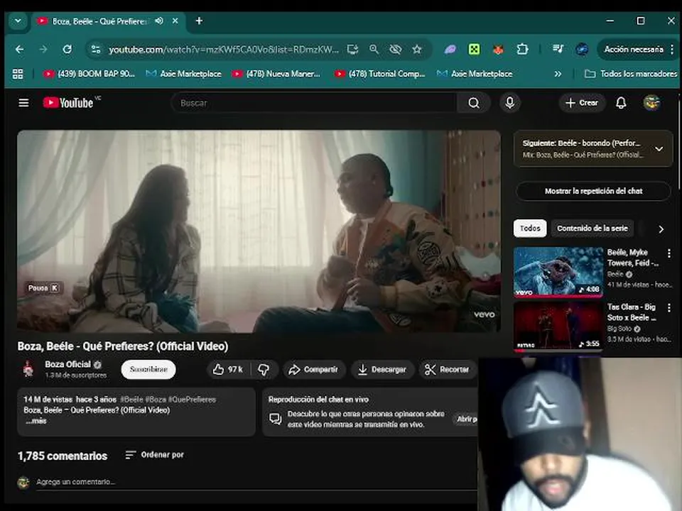Open the browser extensions puzzle icon

pos(522,49)
